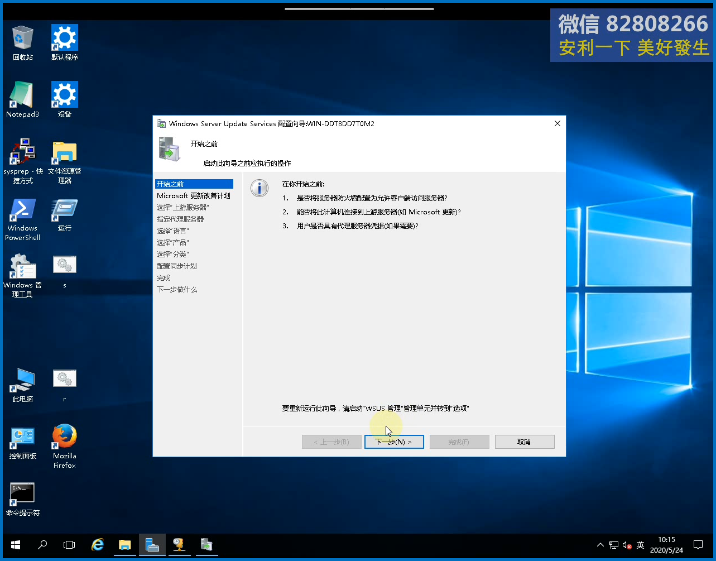Show hidden system tray icons
This screenshot has height=561, width=716.
[600, 545]
